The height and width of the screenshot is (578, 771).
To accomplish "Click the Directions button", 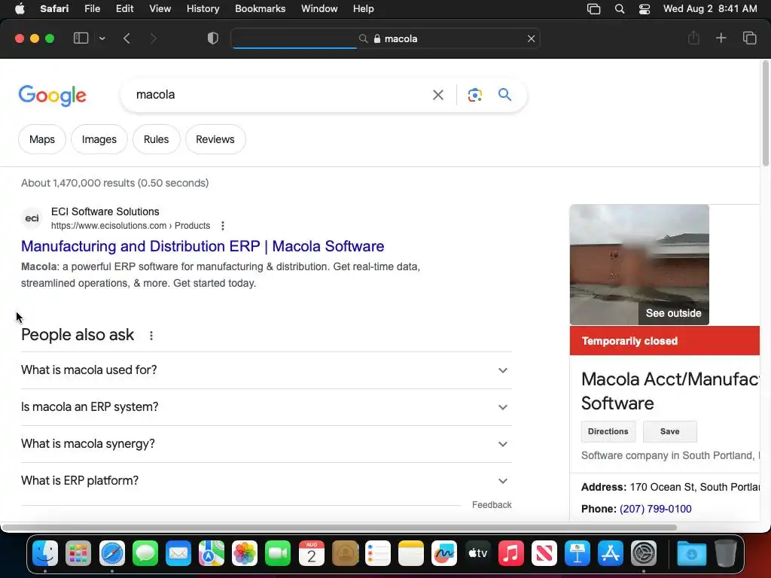I will click(x=608, y=431).
